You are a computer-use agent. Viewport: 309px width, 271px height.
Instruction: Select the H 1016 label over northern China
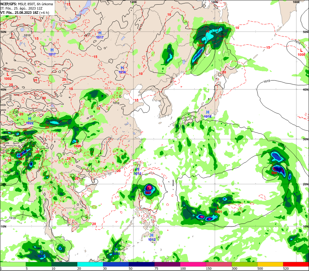point(122,70)
